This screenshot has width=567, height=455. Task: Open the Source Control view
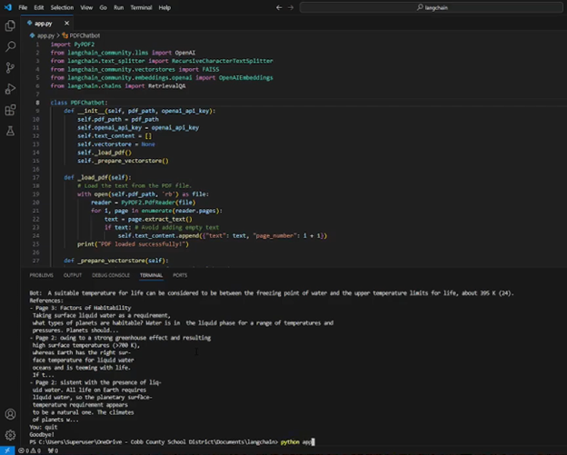pos(10,67)
